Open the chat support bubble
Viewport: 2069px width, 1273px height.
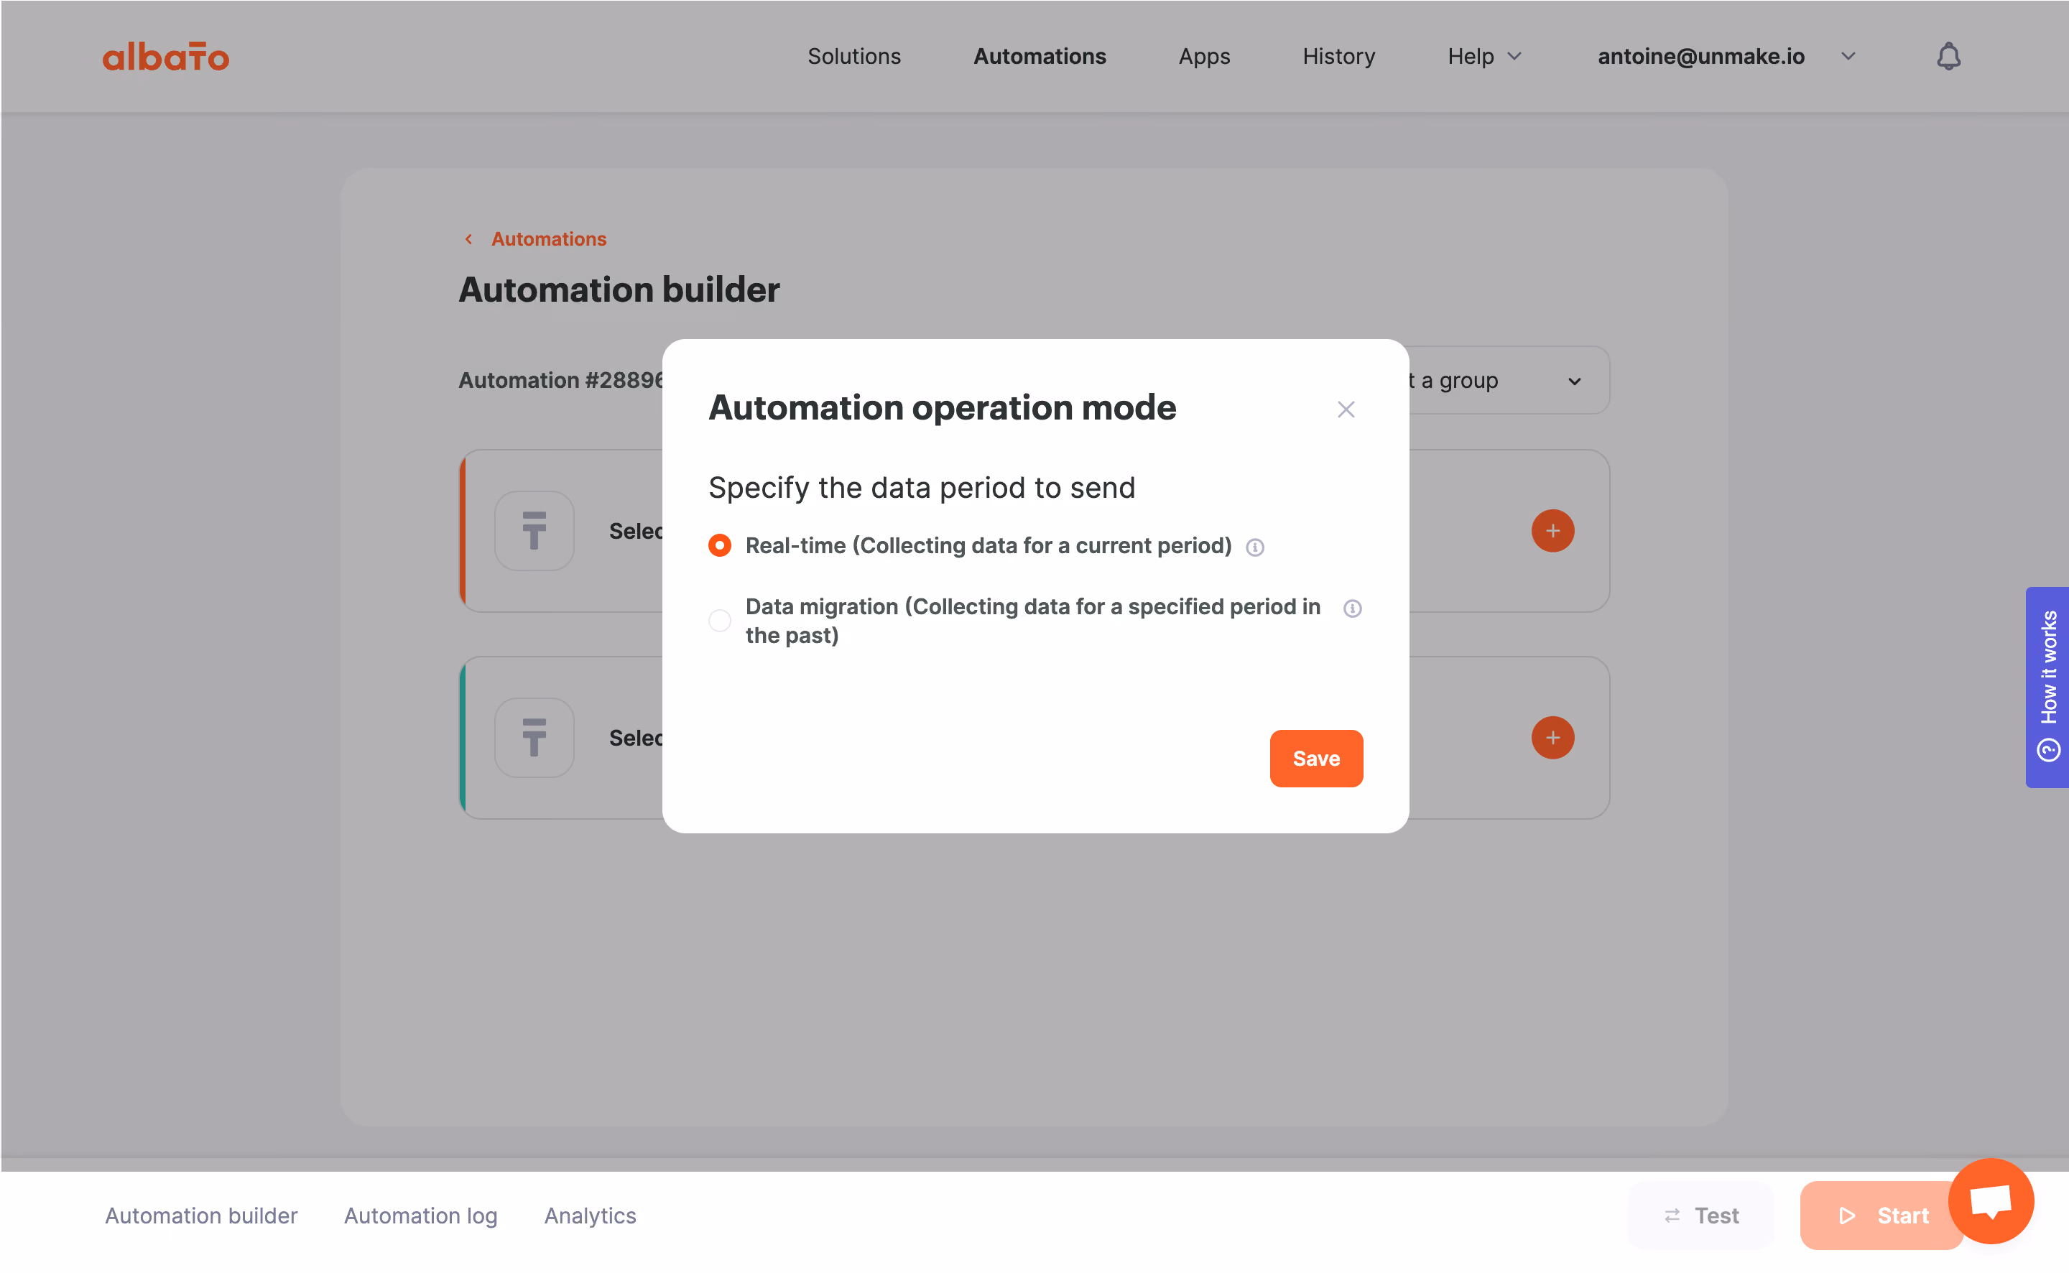pyautogui.click(x=1991, y=1200)
